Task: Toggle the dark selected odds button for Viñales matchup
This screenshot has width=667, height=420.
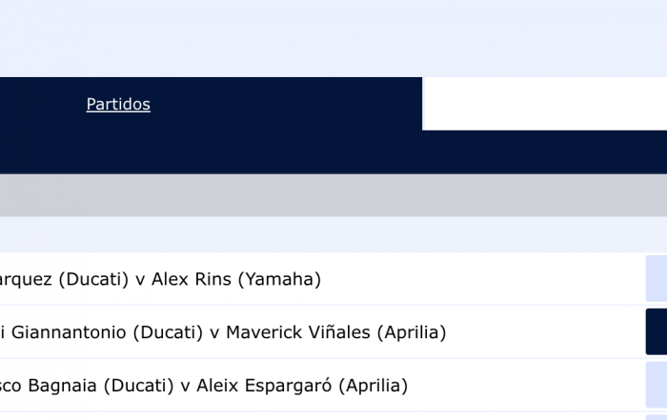Action: pos(657,332)
